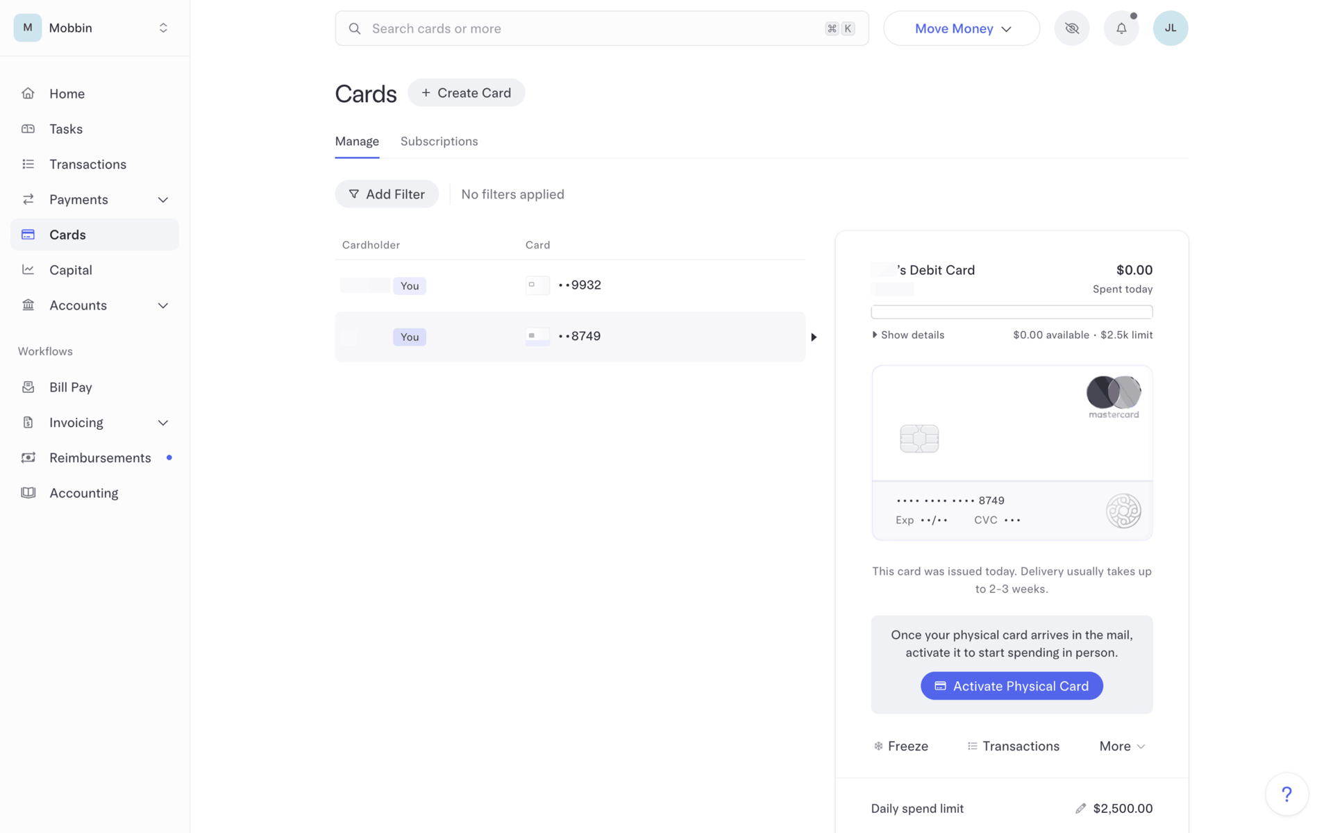This screenshot has width=1333, height=833.
Task: View card Transactions link
Action: point(1013,746)
